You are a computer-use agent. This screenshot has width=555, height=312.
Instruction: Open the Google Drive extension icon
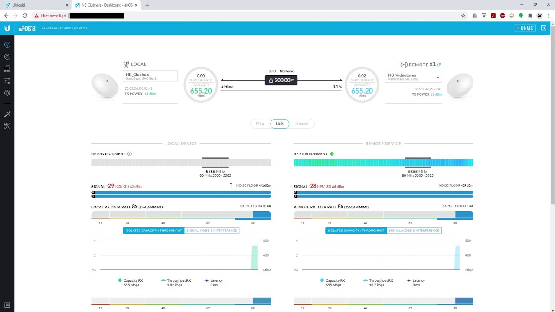(475, 16)
